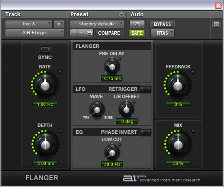Viewport: 224px width, 187px height.
Task: Open the preset librarian menu arrow icon
Action: [122, 15]
